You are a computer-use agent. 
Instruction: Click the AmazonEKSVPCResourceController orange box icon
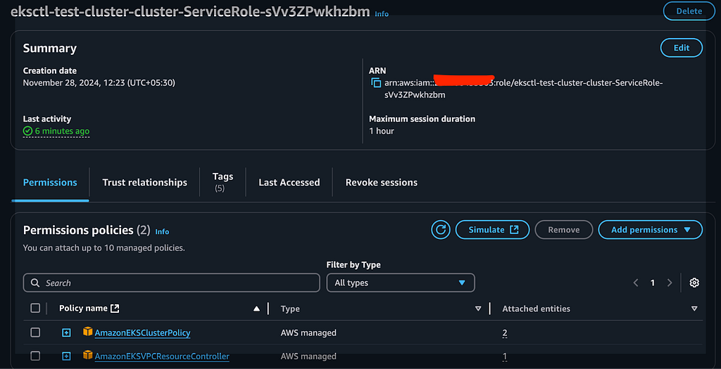87,355
